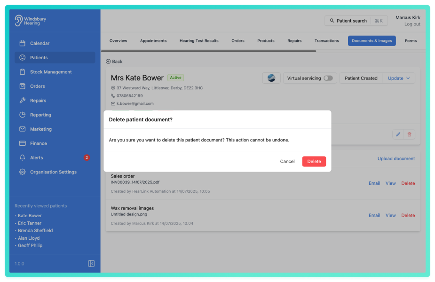Click the phone number 07806542199
The image size is (435, 282).
[x=129, y=96]
